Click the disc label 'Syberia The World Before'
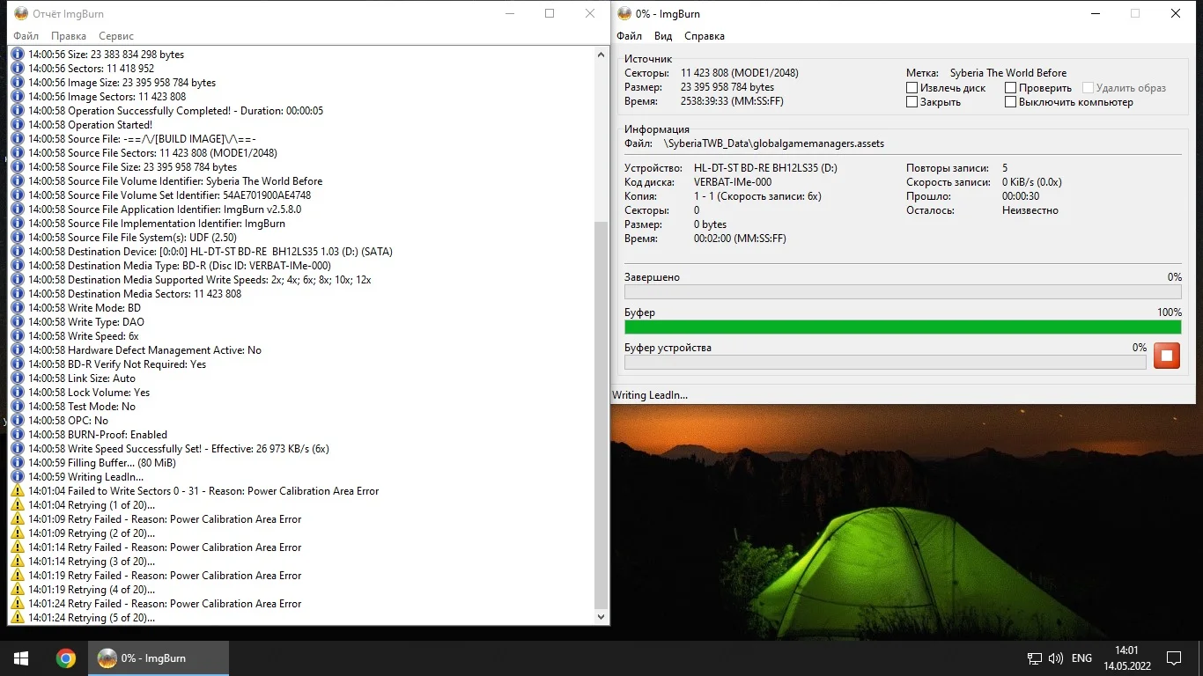 click(1007, 73)
